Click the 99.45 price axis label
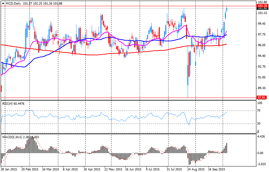The height and width of the screenshot is (172, 269). [262, 24]
